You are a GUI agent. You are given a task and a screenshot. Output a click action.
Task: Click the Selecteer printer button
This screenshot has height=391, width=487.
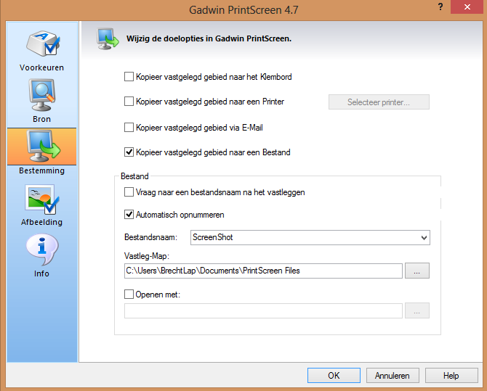click(379, 102)
